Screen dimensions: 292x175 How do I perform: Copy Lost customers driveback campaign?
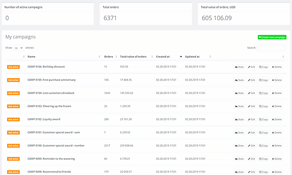click(263, 93)
